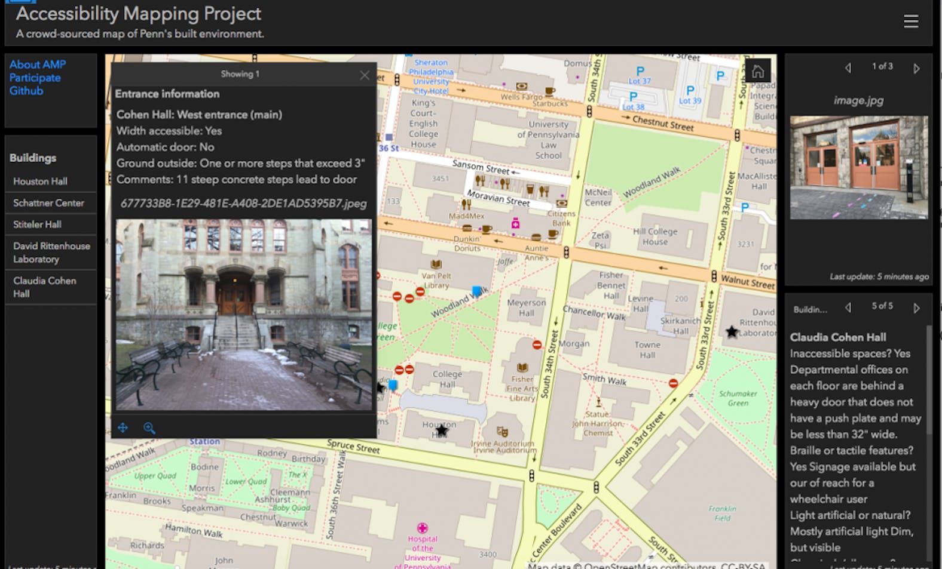The width and height of the screenshot is (942, 569).
Task: Click the jpeg filename in popup
Action: coord(244,204)
